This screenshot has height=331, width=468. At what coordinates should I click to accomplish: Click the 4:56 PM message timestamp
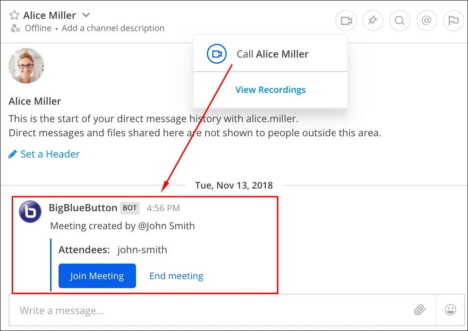[163, 208]
